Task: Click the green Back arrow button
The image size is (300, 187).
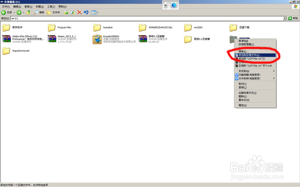Action: point(3,13)
